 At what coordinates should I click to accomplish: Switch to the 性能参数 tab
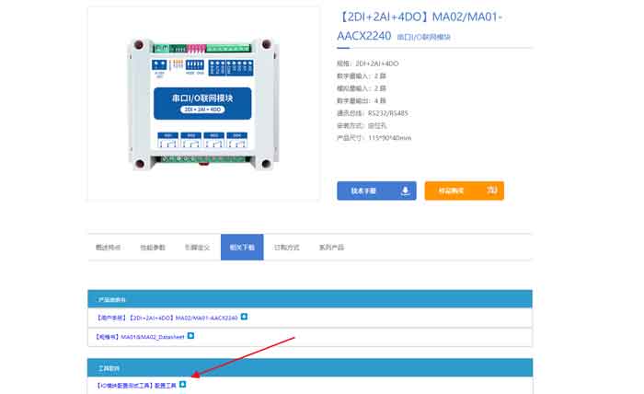153,248
